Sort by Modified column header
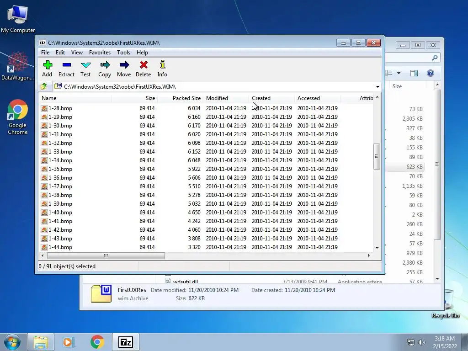 point(226,98)
